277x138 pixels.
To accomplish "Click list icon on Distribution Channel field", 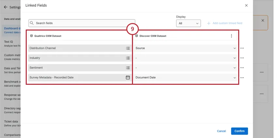I will click(x=128, y=48).
